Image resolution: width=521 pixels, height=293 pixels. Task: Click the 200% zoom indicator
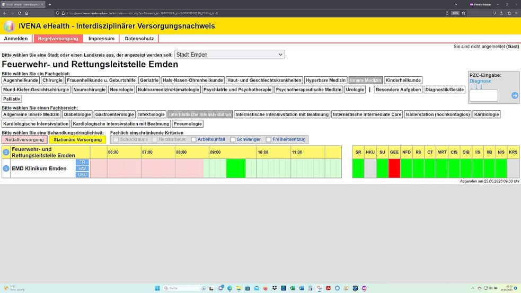coord(455,13)
